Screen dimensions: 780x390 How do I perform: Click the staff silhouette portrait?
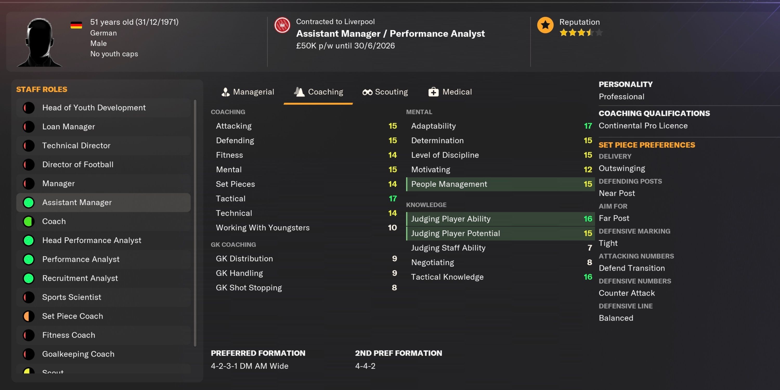click(x=39, y=42)
